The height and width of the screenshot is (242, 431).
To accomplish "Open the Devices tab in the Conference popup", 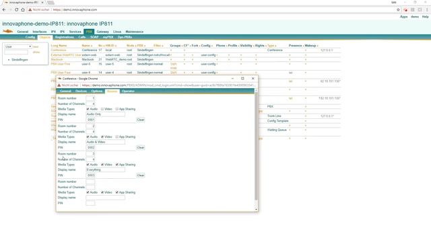I will click(81, 91).
